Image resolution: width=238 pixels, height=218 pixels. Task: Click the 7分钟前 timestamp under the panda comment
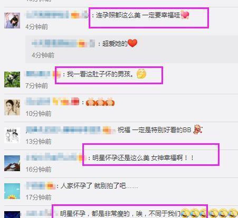click(37, 86)
